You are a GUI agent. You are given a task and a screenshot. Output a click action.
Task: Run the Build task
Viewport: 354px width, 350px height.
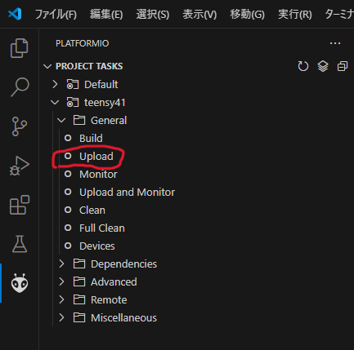coord(91,139)
